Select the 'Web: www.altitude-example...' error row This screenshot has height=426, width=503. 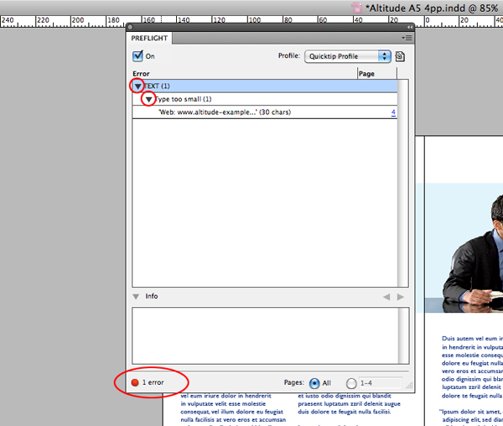click(265, 112)
